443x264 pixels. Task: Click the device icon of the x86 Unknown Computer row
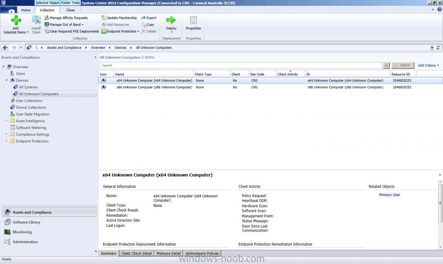pyautogui.click(x=104, y=87)
